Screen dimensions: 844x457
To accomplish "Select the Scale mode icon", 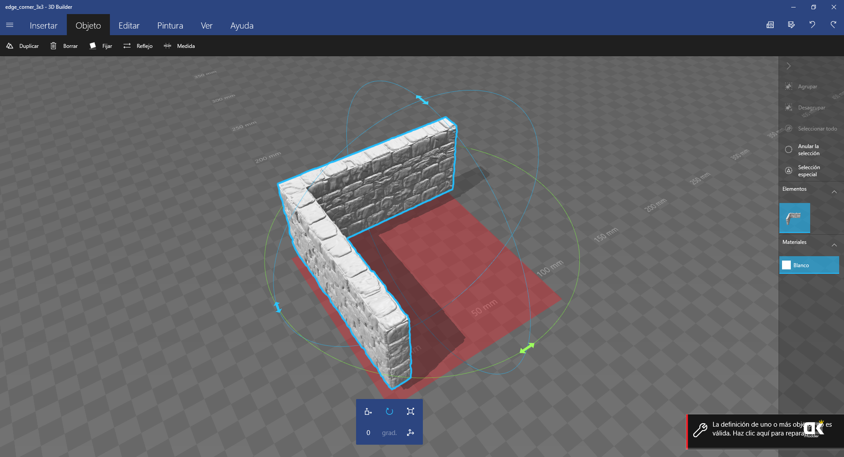I will click(x=411, y=411).
